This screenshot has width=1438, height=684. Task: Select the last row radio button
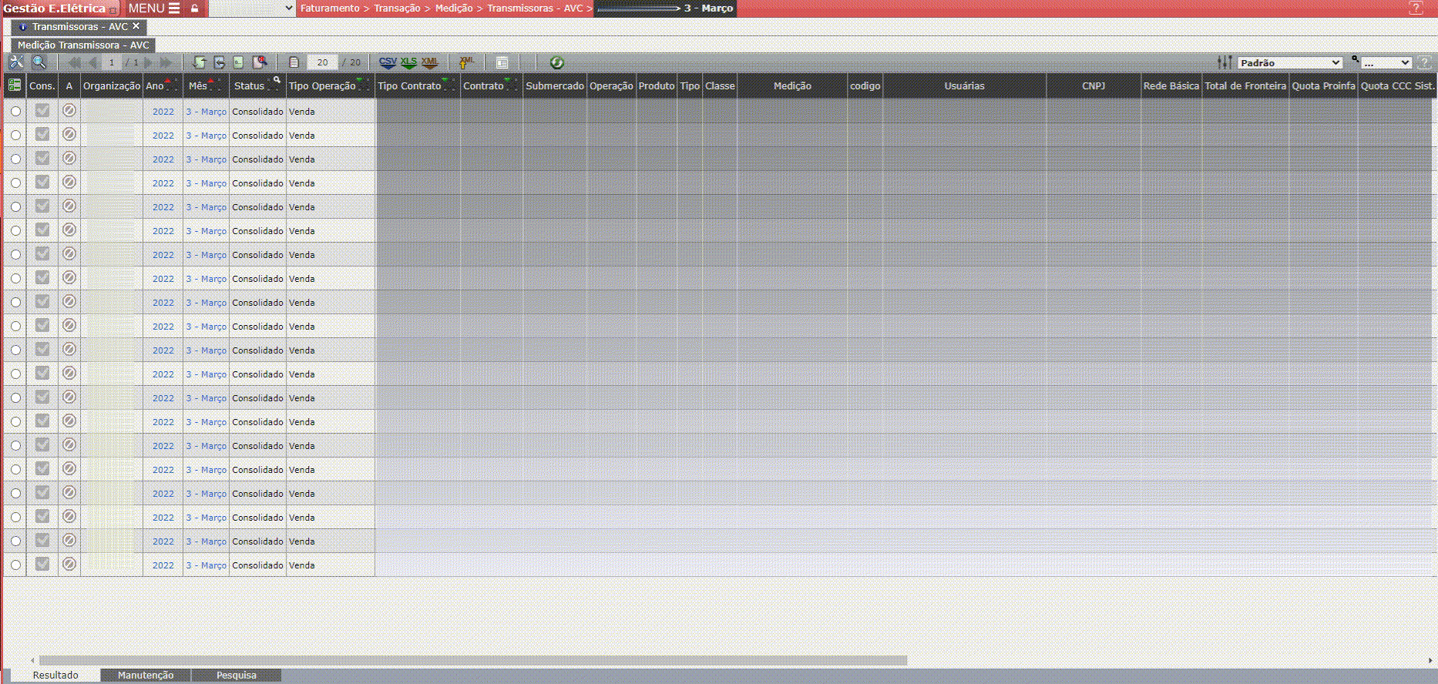15,565
